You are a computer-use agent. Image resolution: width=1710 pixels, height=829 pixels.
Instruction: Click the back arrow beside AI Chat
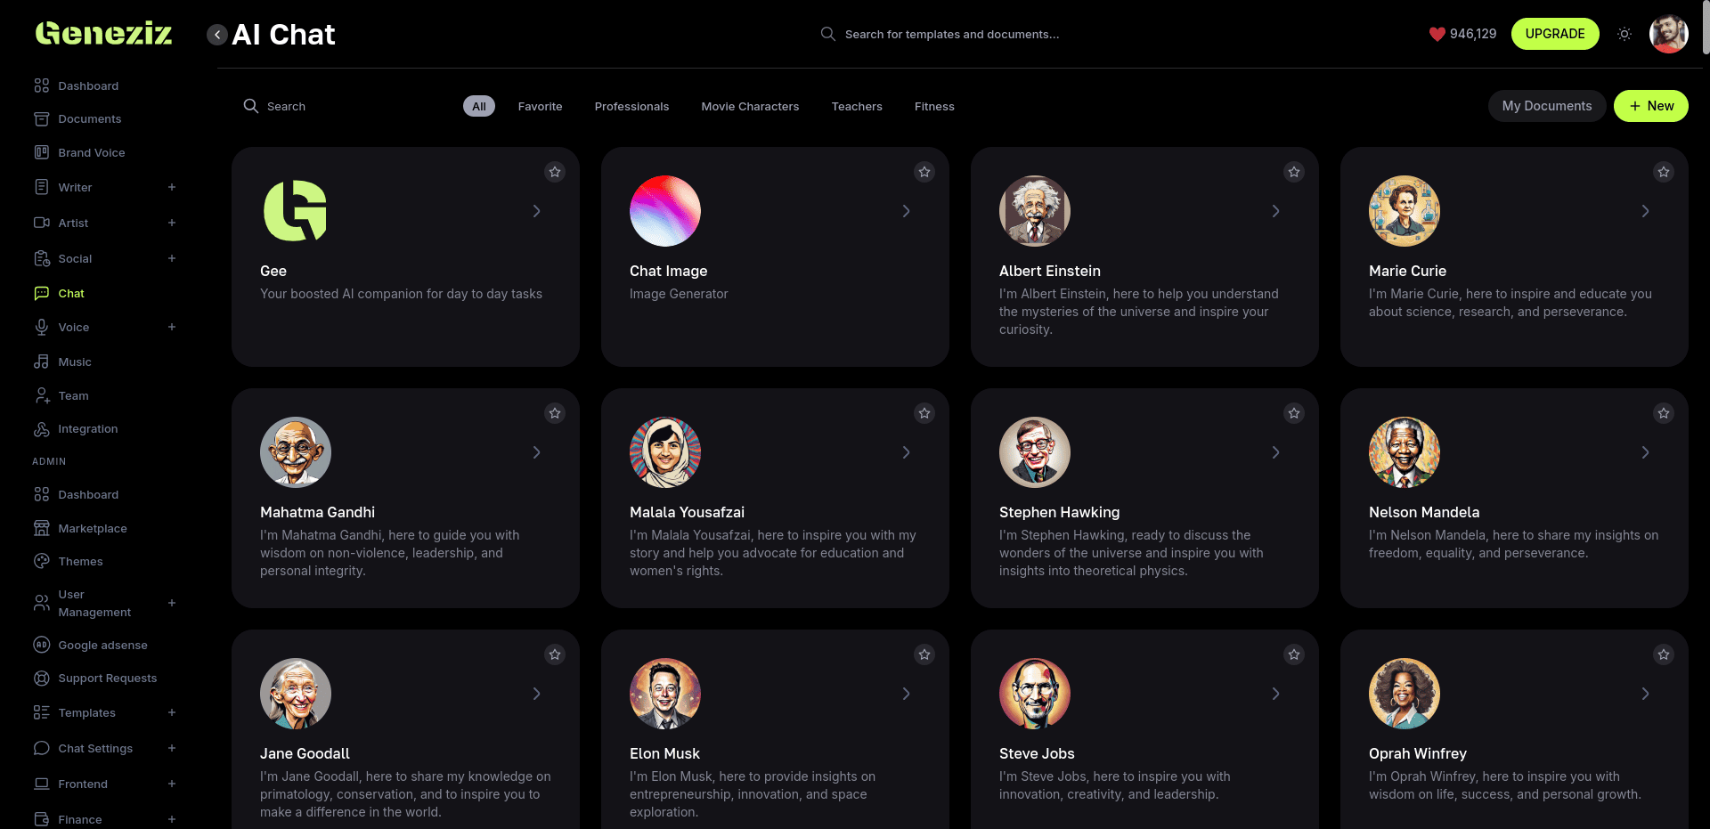(216, 35)
